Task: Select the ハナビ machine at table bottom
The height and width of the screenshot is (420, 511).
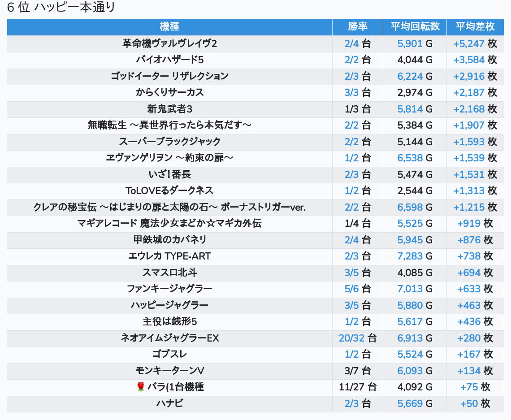Action: (169, 403)
